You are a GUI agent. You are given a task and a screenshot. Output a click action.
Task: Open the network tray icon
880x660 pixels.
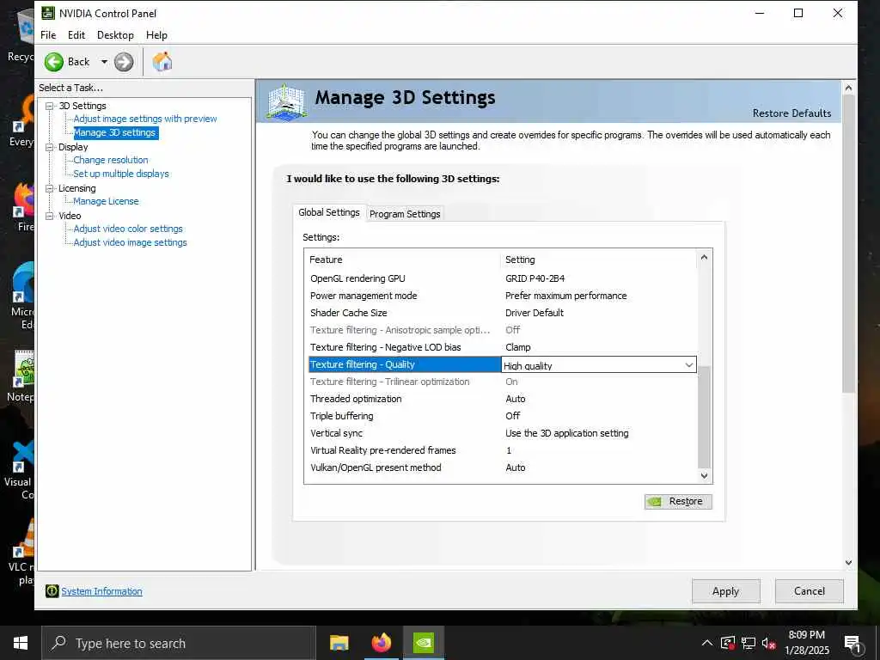tap(749, 643)
